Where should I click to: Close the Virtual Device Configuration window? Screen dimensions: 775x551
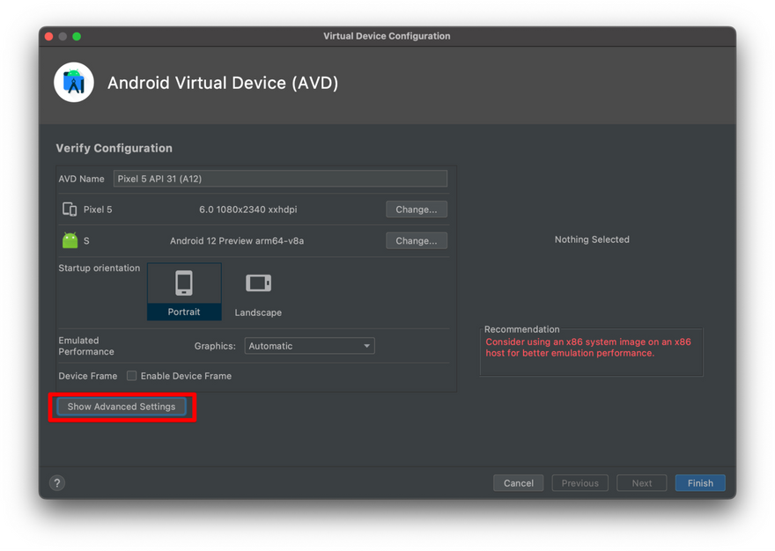click(x=49, y=36)
